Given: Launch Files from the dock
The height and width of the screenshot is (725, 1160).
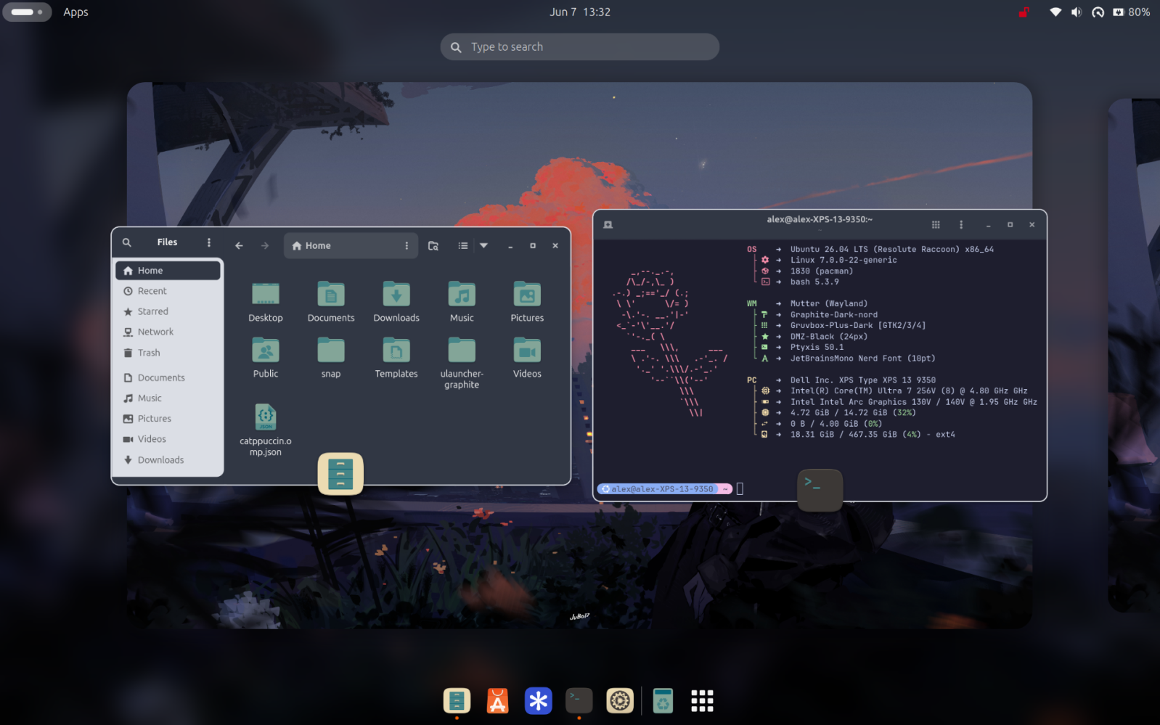Looking at the screenshot, I should click(x=457, y=701).
